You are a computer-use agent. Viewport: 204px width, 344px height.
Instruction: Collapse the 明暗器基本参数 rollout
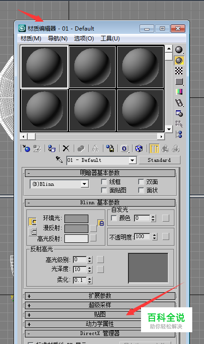[x=100, y=173]
